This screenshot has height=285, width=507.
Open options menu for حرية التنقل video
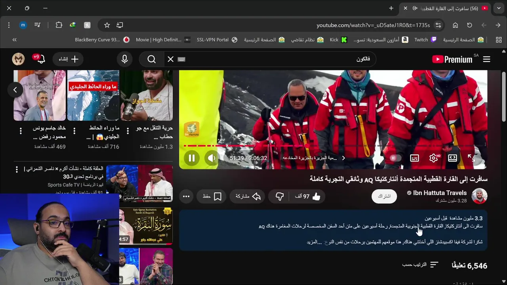[128, 131]
